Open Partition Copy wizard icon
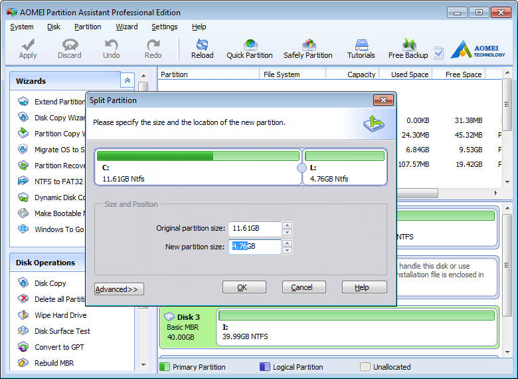Screen dimensions: 518x379 click(23, 133)
